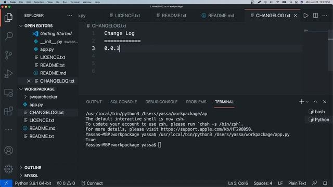Open the Run and Debug view

pos(8,74)
